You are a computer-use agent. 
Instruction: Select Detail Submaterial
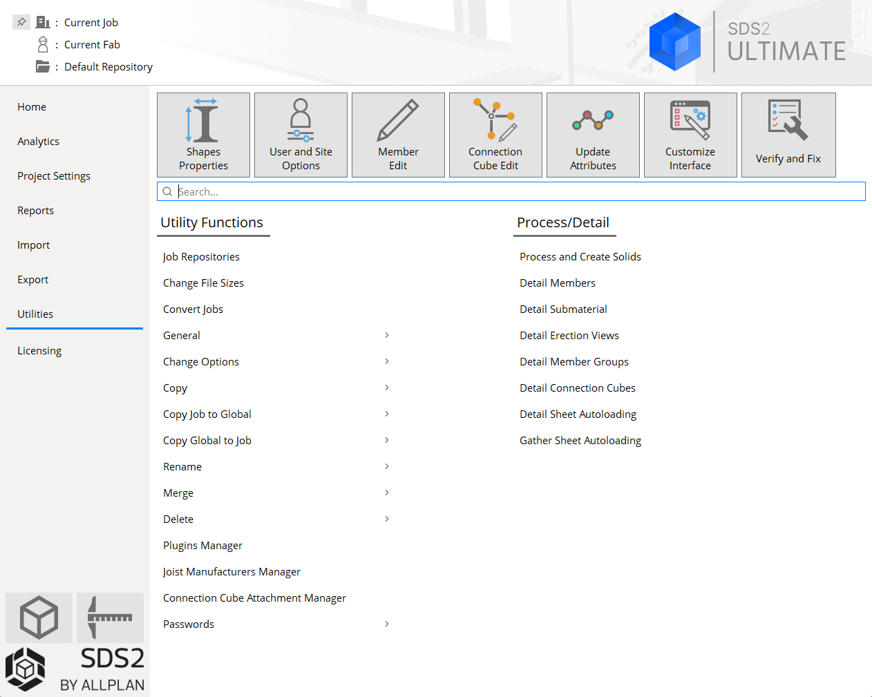563,309
